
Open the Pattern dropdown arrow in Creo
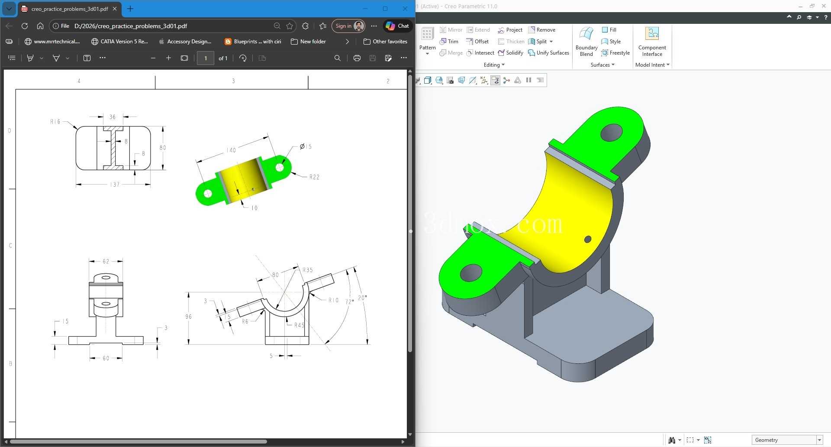pos(427,54)
